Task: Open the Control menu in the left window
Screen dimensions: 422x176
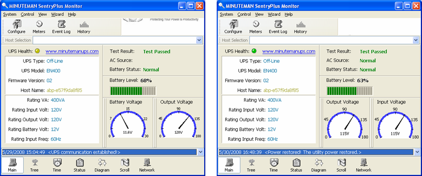Action: [27, 14]
